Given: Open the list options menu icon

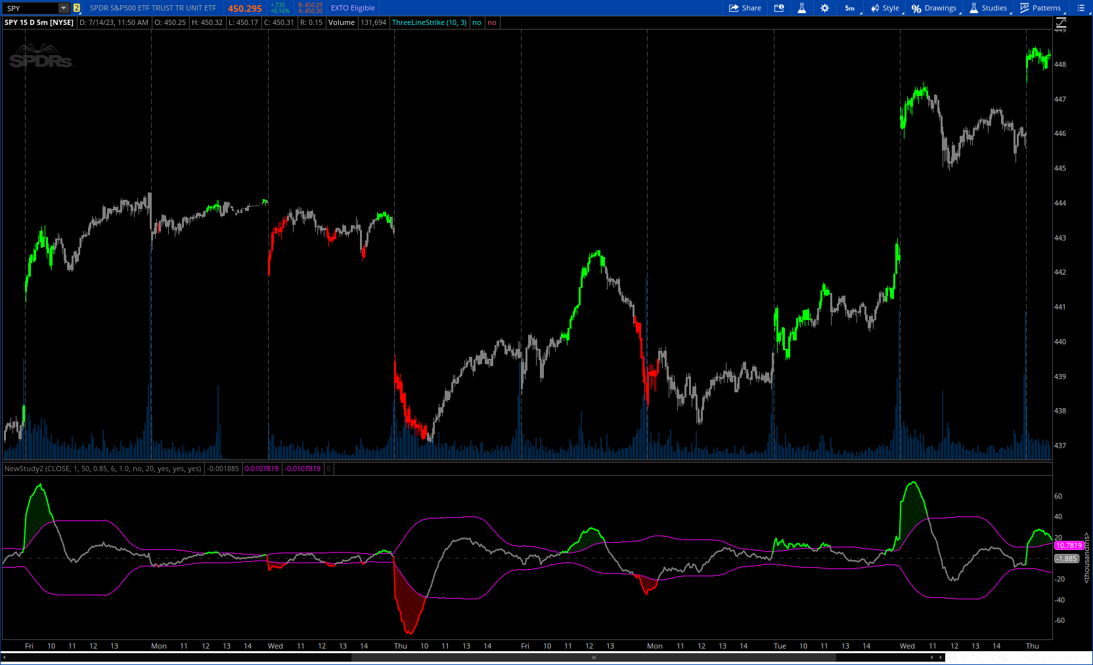Looking at the screenshot, I should pyautogui.click(x=1081, y=8).
